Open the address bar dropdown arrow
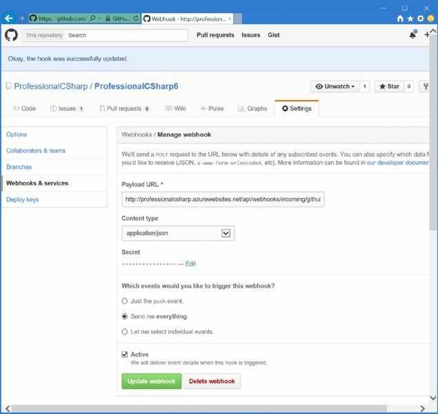Image resolution: width=438 pixels, height=414 pixels. pyautogui.click(x=100, y=19)
